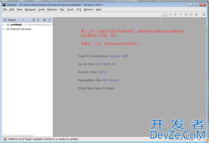Viewport: 209px width, 143px height.
Task: Open the Code menu
Action: point(41,9)
